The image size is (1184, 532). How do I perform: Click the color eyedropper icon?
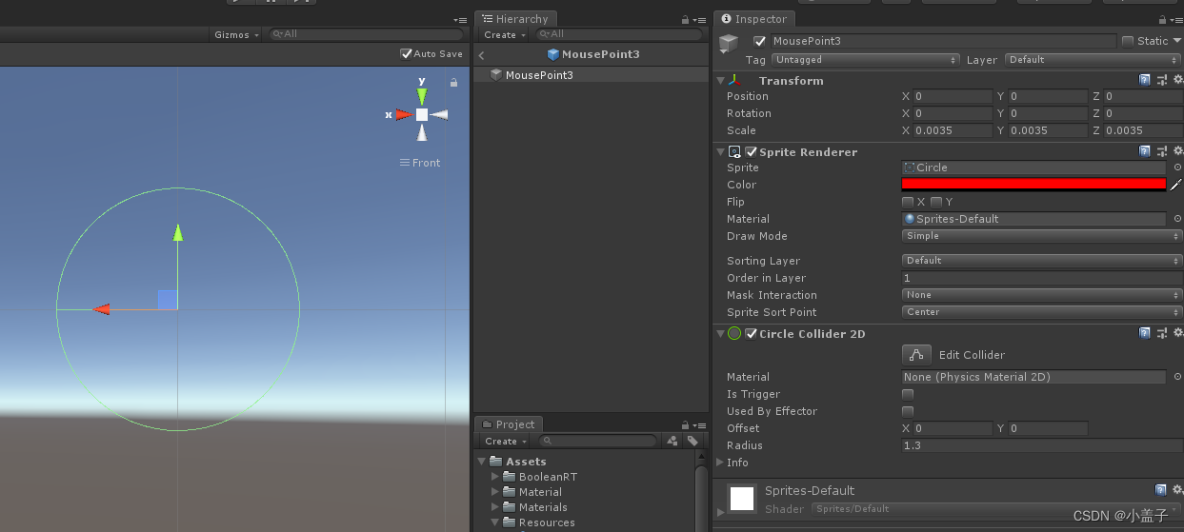click(1175, 185)
